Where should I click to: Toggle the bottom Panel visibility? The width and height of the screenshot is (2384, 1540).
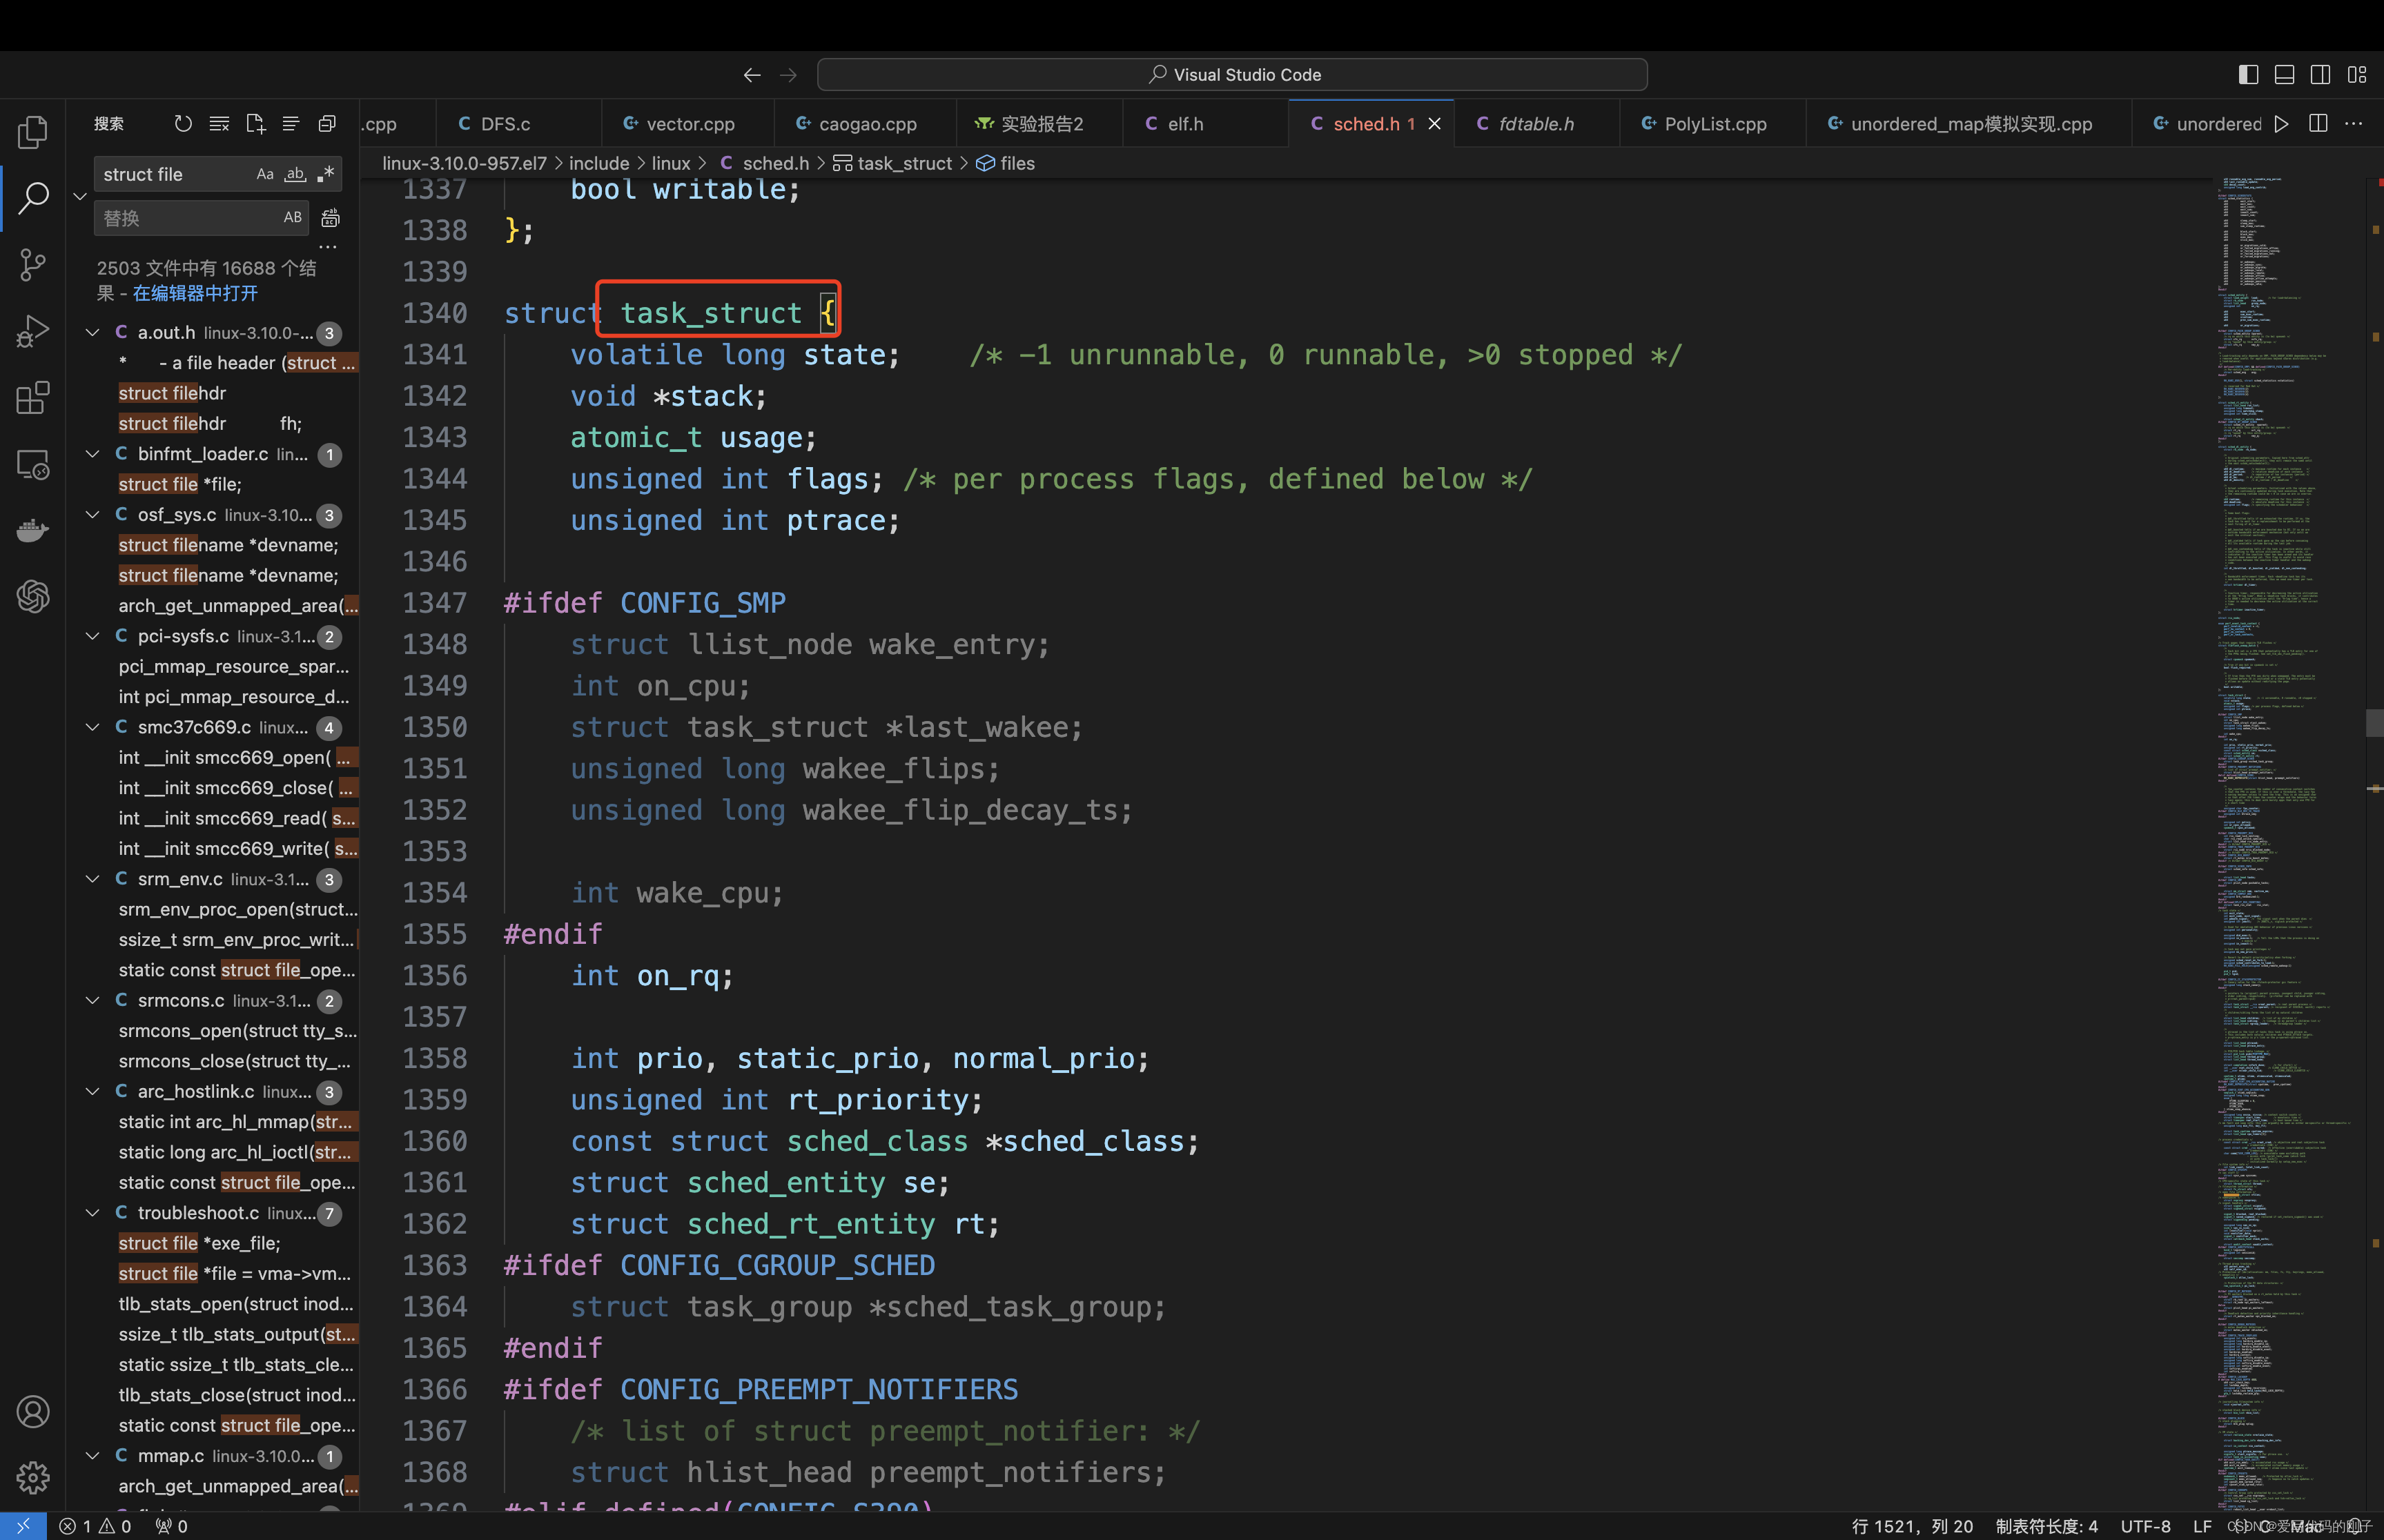click(x=2284, y=75)
